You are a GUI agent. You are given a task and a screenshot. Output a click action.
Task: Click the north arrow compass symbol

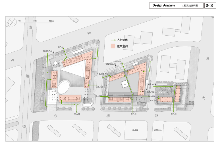[x=12, y=22]
